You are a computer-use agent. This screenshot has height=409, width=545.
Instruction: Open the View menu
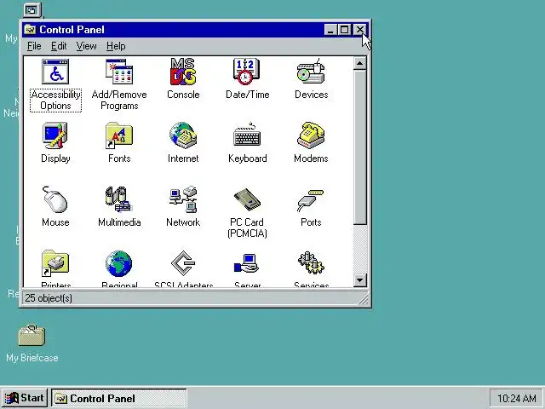pos(87,46)
